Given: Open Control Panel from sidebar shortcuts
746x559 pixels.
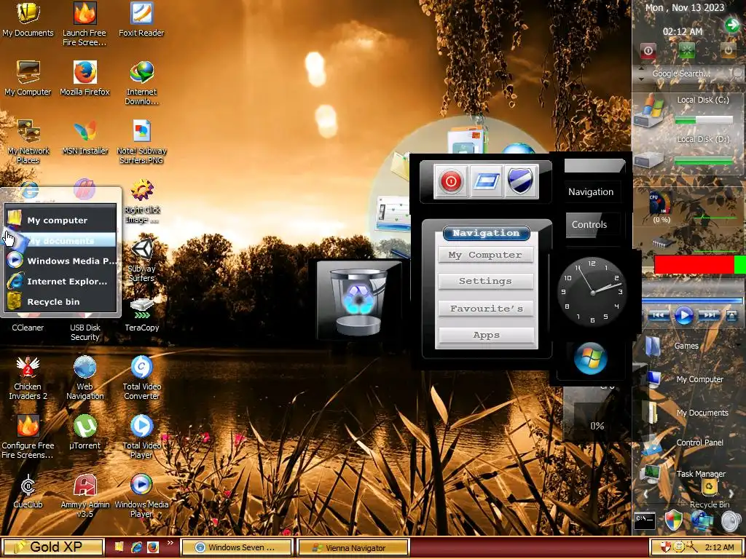Looking at the screenshot, I should point(683,443).
